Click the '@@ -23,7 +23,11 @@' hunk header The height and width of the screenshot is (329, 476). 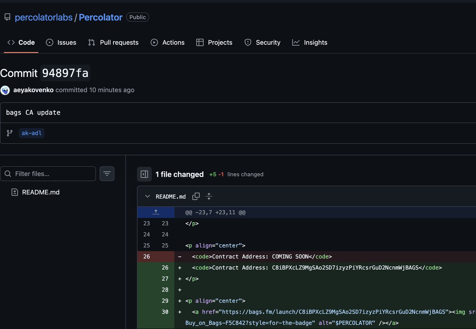pyautogui.click(x=215, y=212)
